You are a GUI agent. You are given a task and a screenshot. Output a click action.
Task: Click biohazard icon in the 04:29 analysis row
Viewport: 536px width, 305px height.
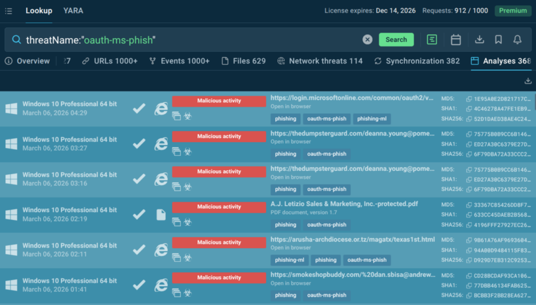pyautogui.click(x=187, y=116)
